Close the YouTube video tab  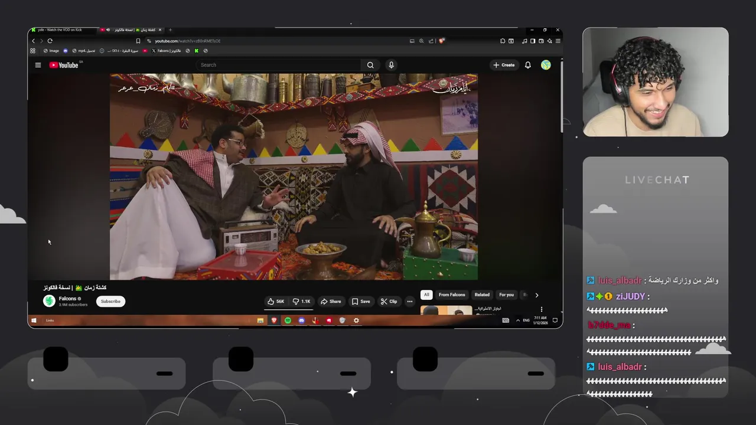coord(159,30)
